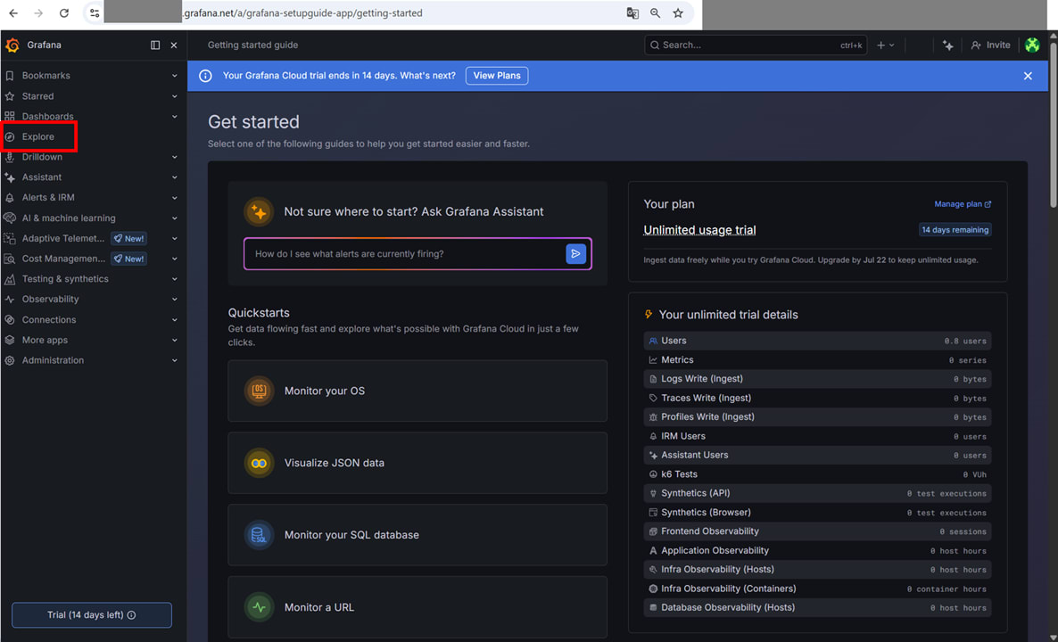1058x642 pixels.
Task: Expand the Alerts & IRM chevron
Action: (175, 198)
